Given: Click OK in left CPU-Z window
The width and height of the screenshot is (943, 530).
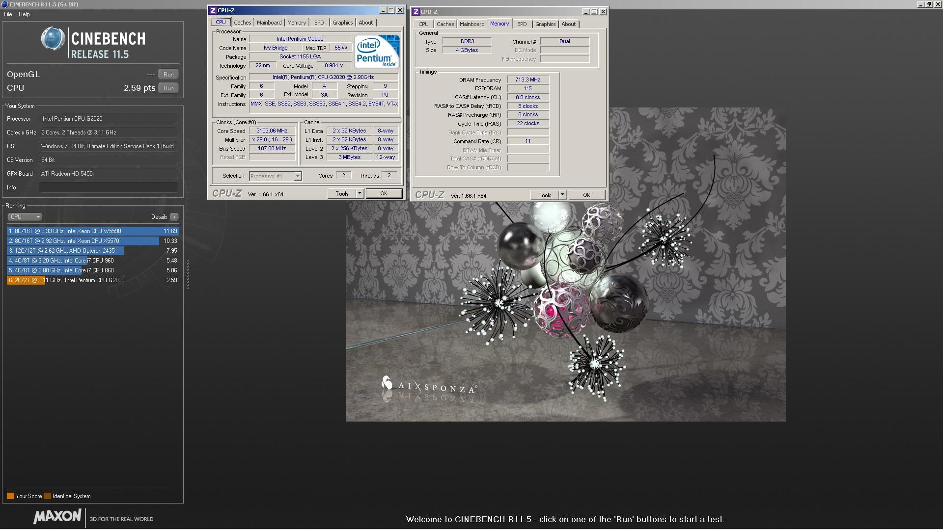Looking at the screenshot, I should pyautogui.click(x=384, y=194).
